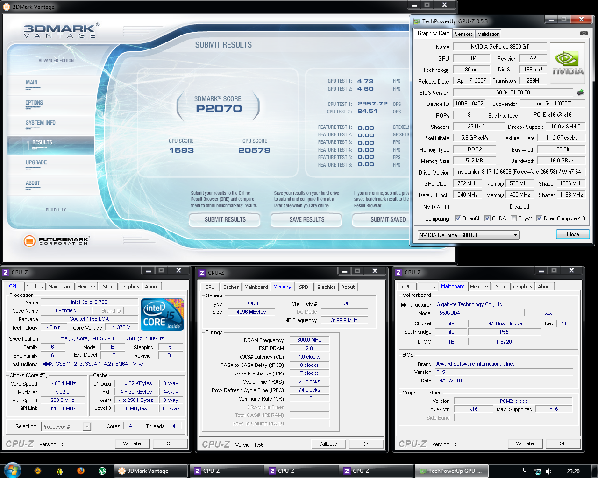Open CPU tab in middle CPU-Z window

(x=210, y=287)
